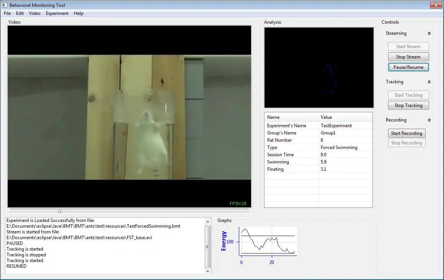
Task: Open the Experiment menu
Action: 57,13
